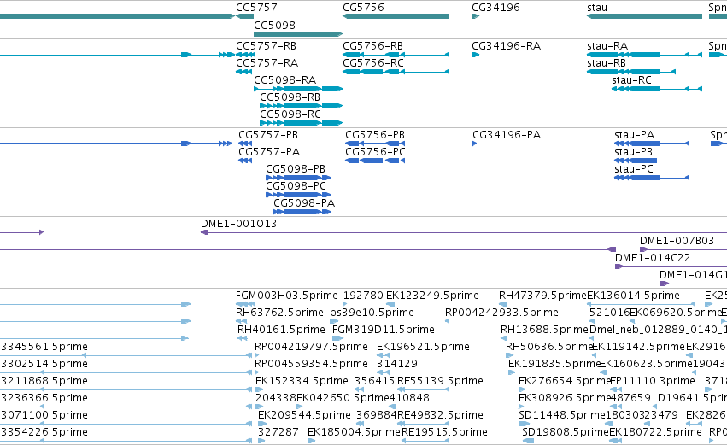Viewport: 727px width, 445px height.
Task: Click EST RP004242933.5prime
Action: click(x=501, y=313)
